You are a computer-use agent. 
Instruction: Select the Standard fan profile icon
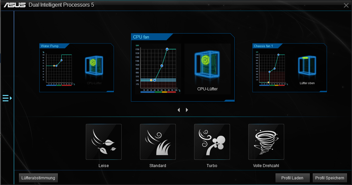click(x=158, y=142)
